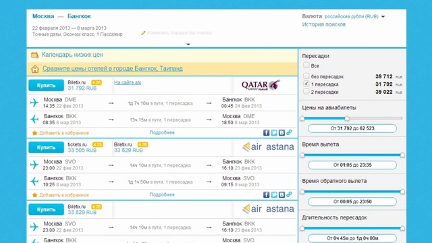Click the air astana logo in the third offer
432x243 pixels.
[x=268, y=209]
